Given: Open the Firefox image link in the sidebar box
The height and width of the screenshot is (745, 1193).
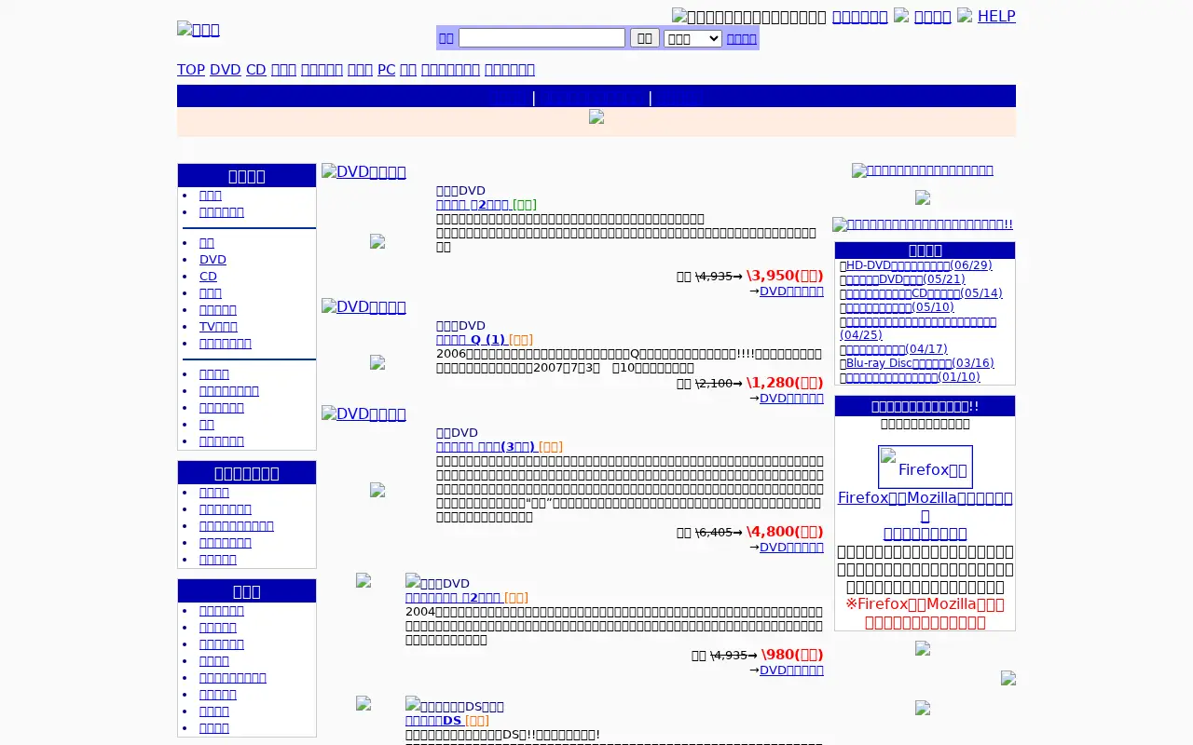Looking at the screenshot, I should pyautogui.click(x=925, y=467).
